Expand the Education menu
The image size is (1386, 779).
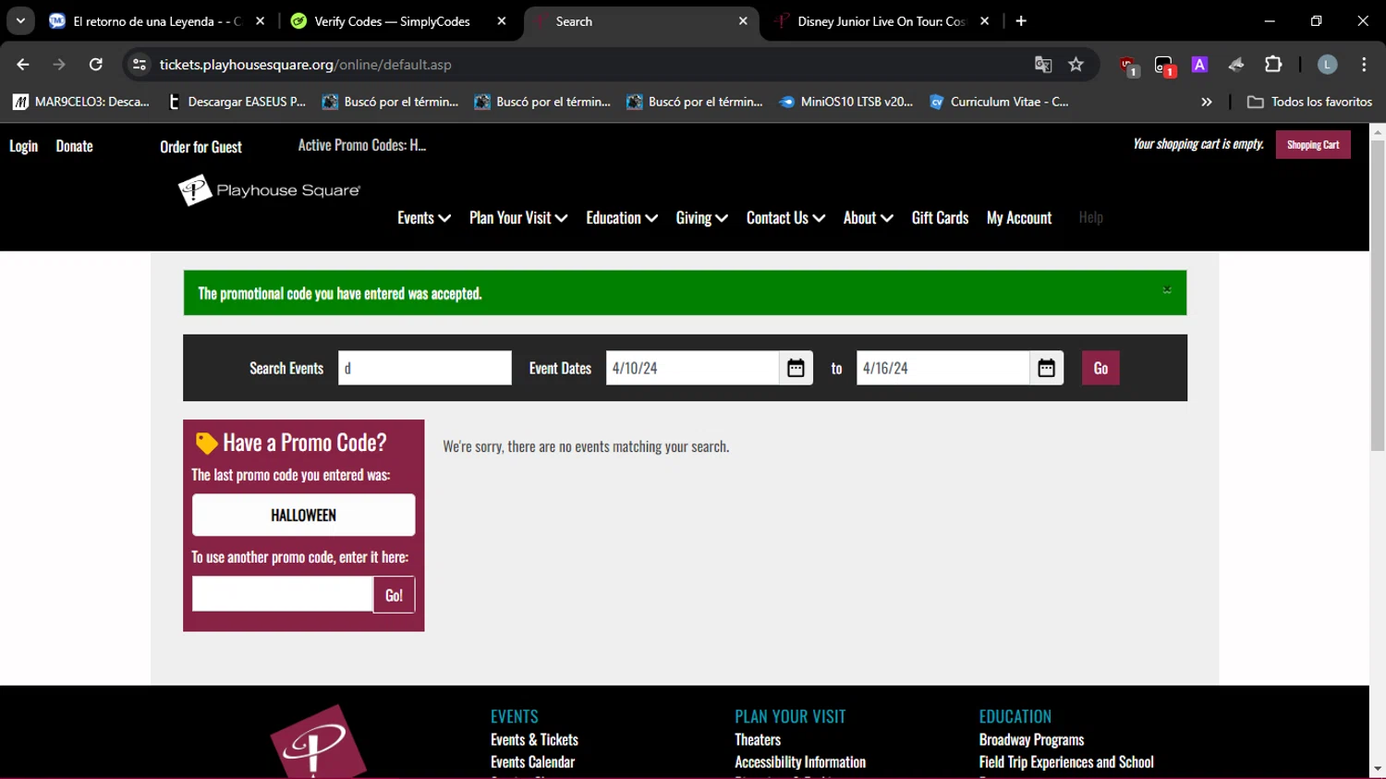coord(622,218)
